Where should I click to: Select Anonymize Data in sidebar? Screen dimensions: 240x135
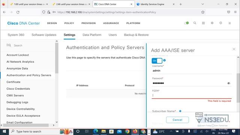point(17,68)
